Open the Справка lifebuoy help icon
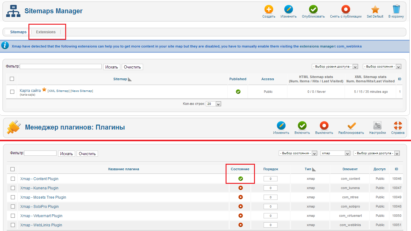 click(x=398, y=125)
